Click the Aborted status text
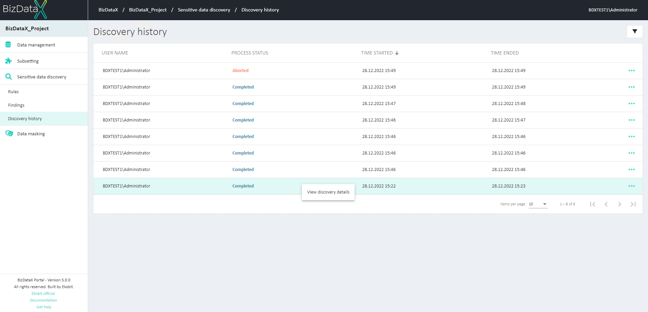This screenshot has width=648, height=312. [240, 71]
